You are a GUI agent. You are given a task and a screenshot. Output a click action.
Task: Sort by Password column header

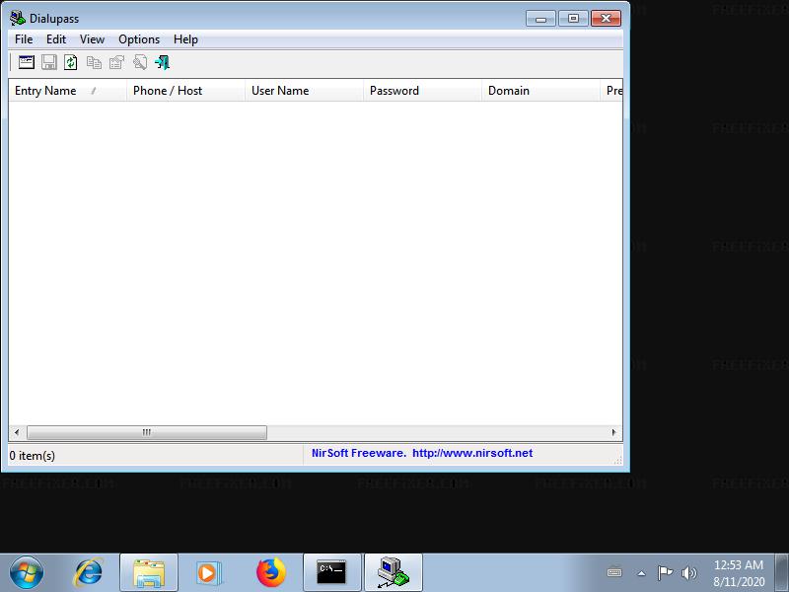[x=422, y=91]
